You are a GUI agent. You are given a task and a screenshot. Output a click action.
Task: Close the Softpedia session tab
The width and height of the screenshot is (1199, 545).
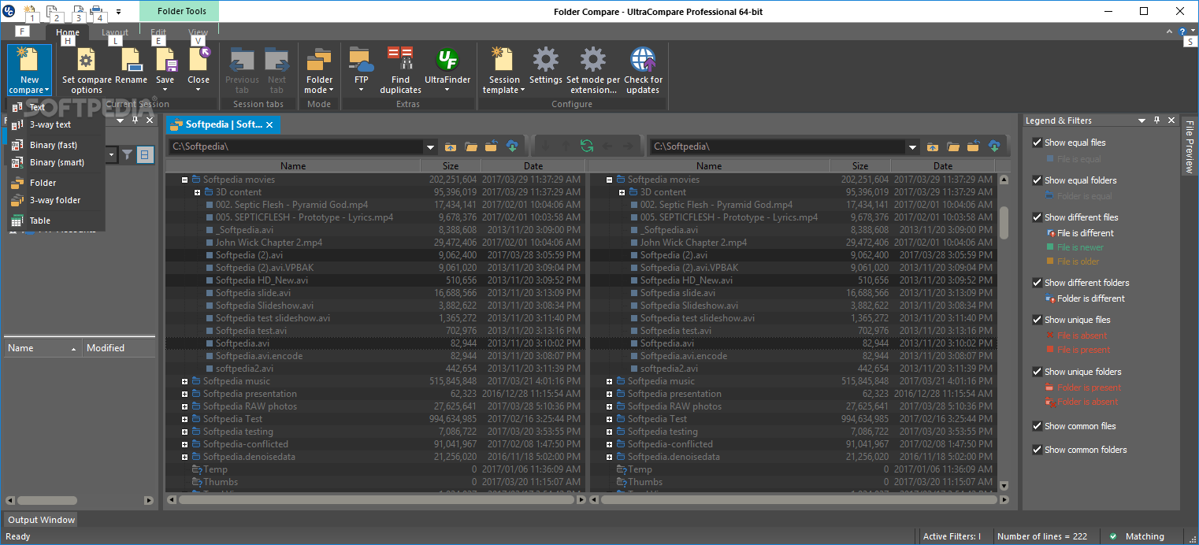[x=269, y=124]
